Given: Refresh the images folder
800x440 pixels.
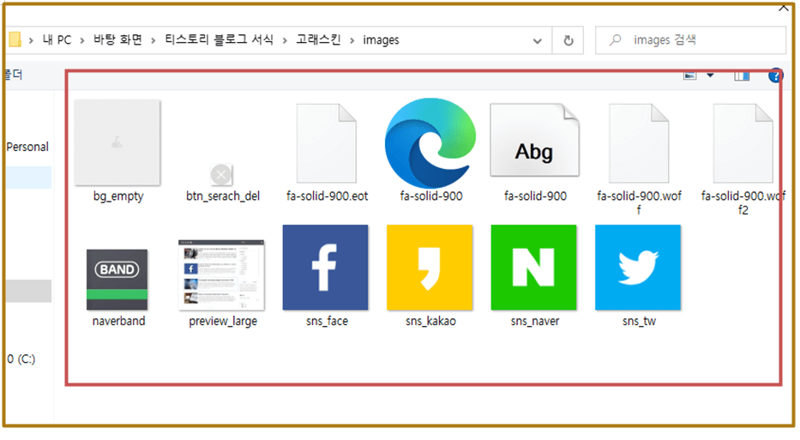Looking at the screenshot, I should [568, 40].
